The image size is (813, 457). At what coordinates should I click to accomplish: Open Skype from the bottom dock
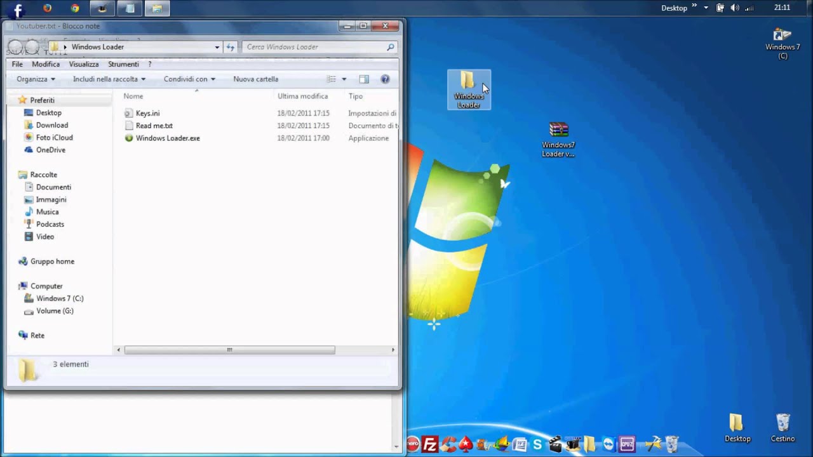537,444
